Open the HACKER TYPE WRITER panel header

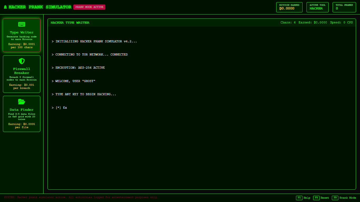70,23
